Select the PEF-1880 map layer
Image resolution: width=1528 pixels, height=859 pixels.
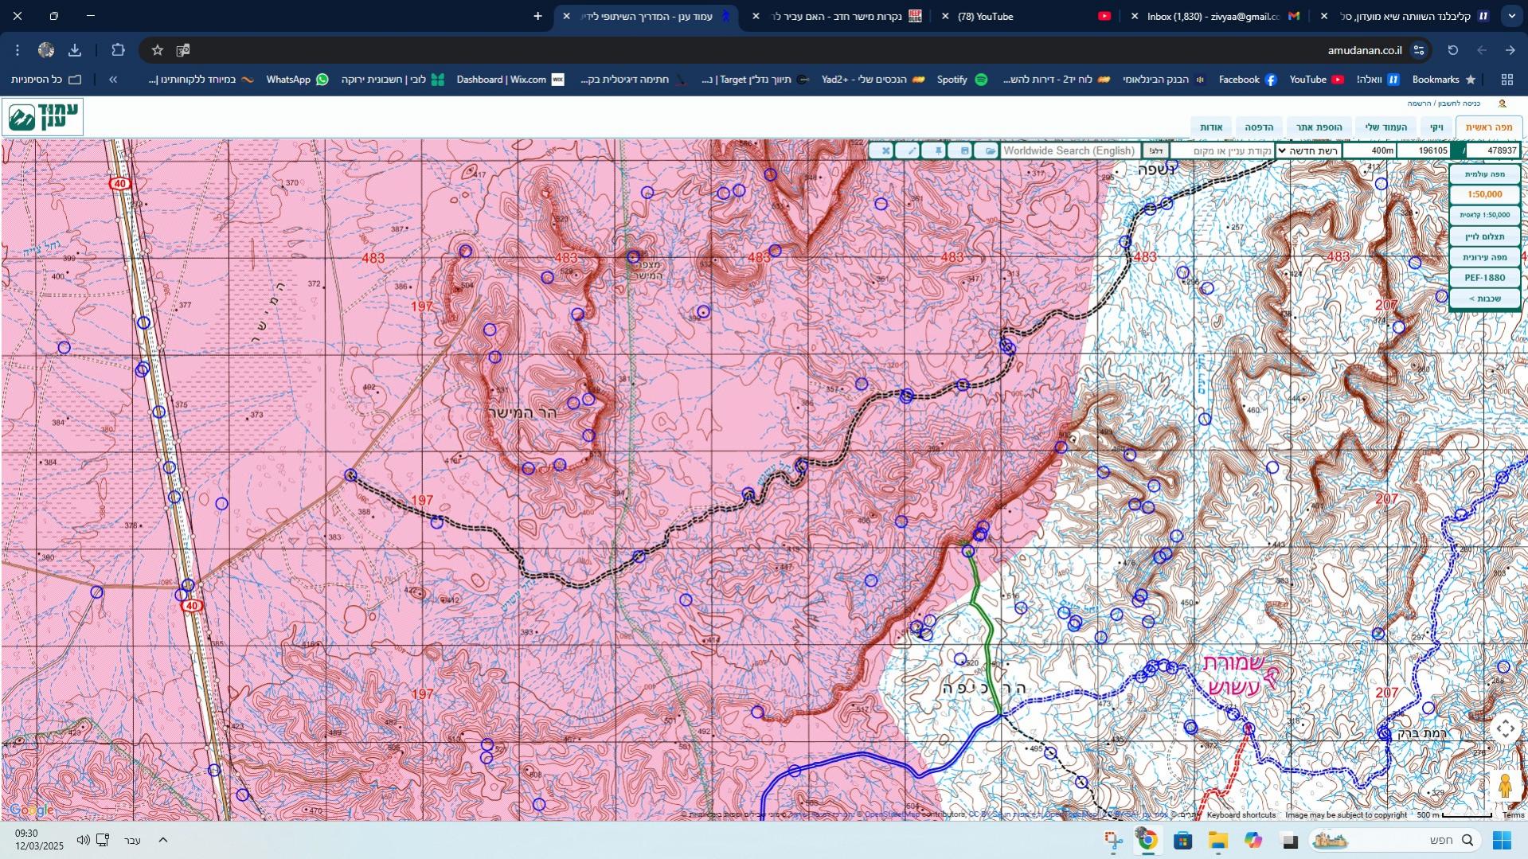click(1484, 278)
